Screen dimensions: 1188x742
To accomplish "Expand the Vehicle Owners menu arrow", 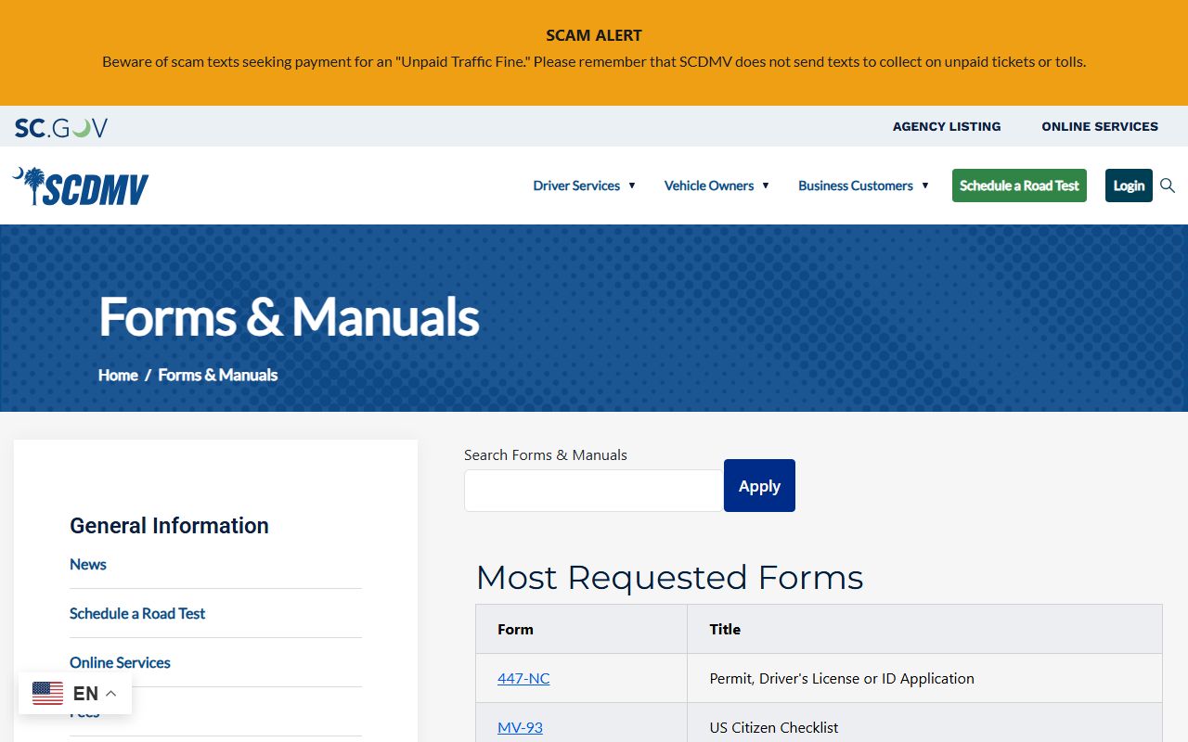I will tap(766, 185).
